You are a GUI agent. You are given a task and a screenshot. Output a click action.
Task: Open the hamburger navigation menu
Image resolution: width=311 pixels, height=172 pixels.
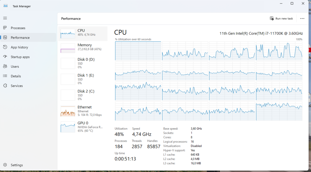point(5,18)
